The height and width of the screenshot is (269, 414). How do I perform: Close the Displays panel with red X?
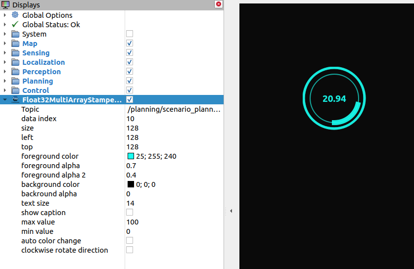[218, 4]
